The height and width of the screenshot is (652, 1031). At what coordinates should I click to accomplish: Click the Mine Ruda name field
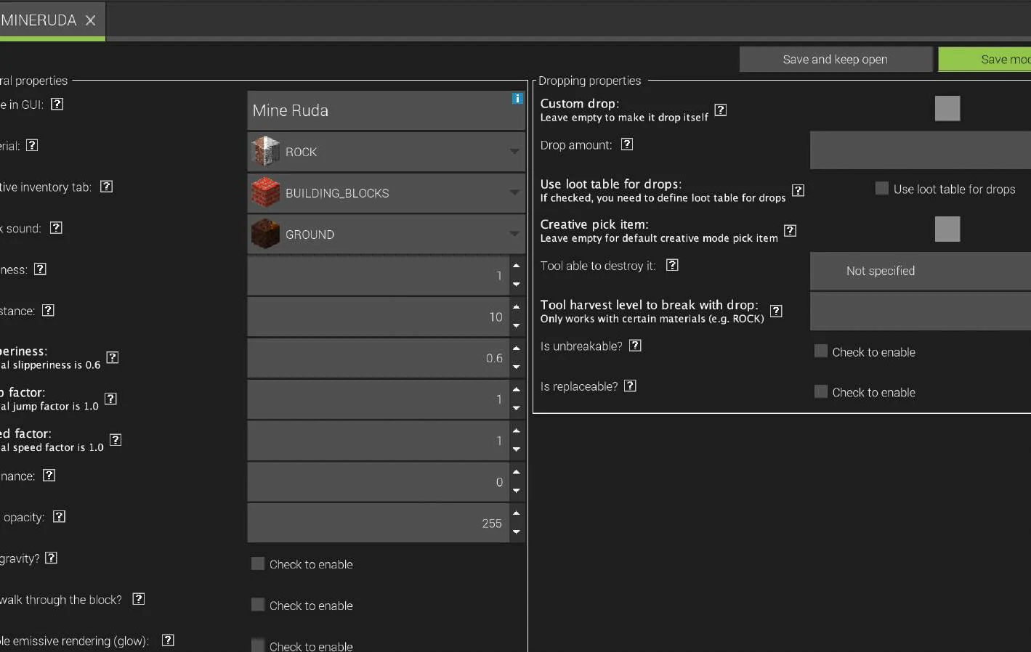(x=386, y=110)
